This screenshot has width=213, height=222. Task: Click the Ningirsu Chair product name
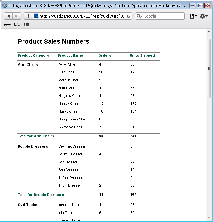(x=69, y=96)
